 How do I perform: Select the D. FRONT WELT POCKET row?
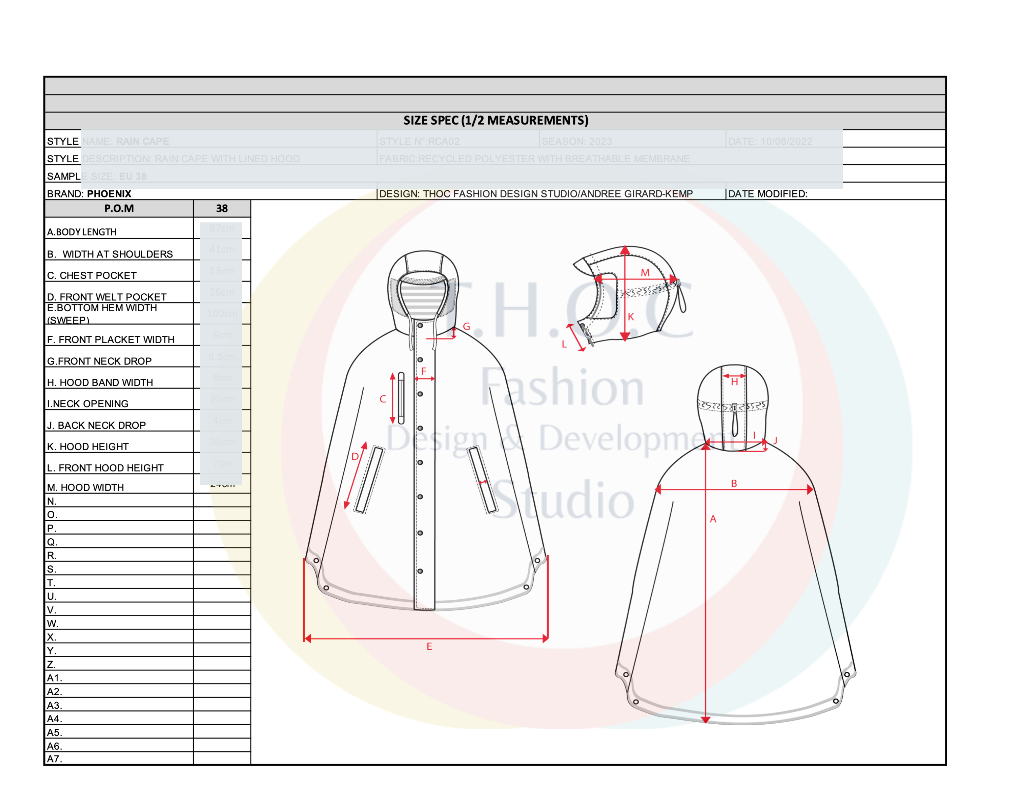[107, 297]
